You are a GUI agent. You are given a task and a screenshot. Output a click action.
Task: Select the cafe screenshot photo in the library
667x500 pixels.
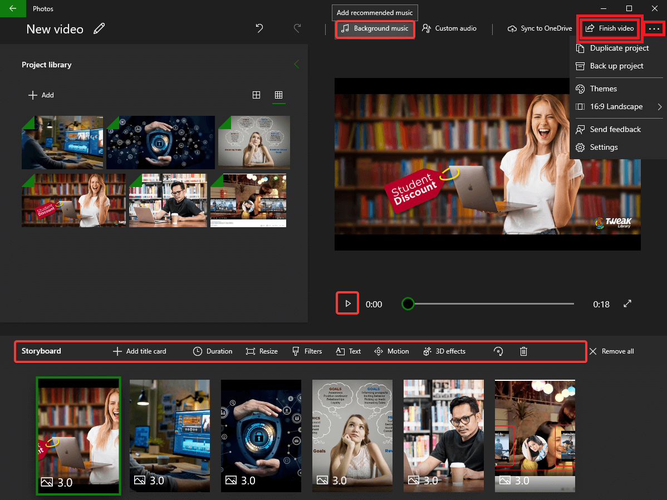pos(248,200)
